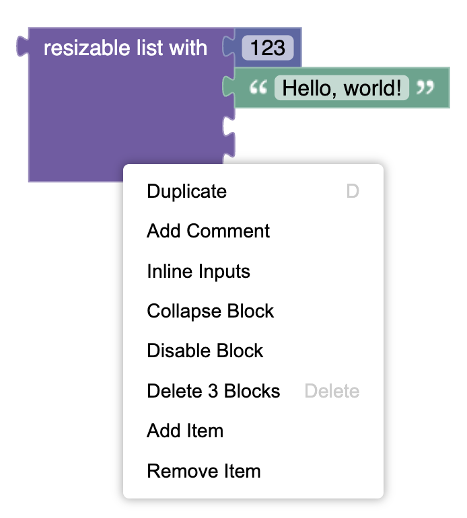Click the opening quote icon
This screenshot has height=518, width=467.
point(258,87)
